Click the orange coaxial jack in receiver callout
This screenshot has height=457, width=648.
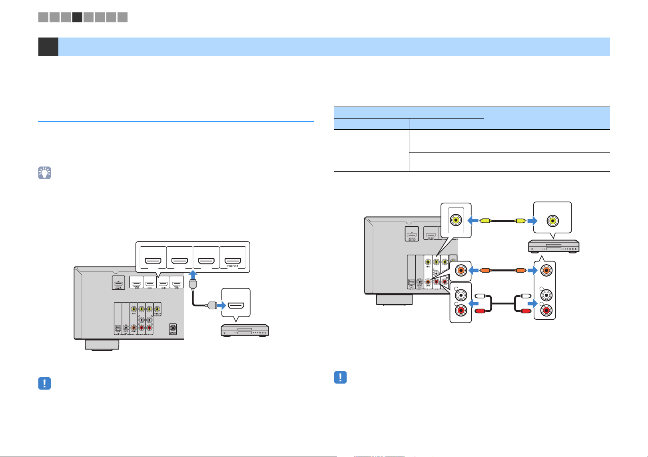click(x=461, y=270)
